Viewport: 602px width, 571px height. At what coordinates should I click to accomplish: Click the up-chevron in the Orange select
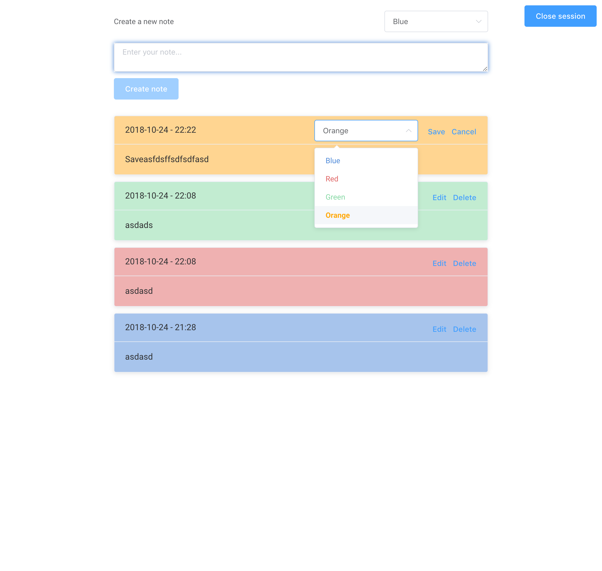coord(408,131)
